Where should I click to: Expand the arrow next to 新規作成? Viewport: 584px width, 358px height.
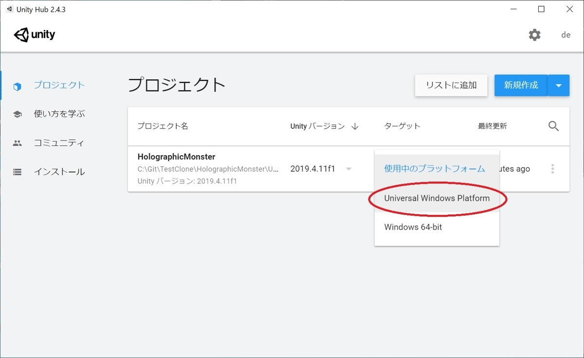pyautogui.click(x=559, y=85)
